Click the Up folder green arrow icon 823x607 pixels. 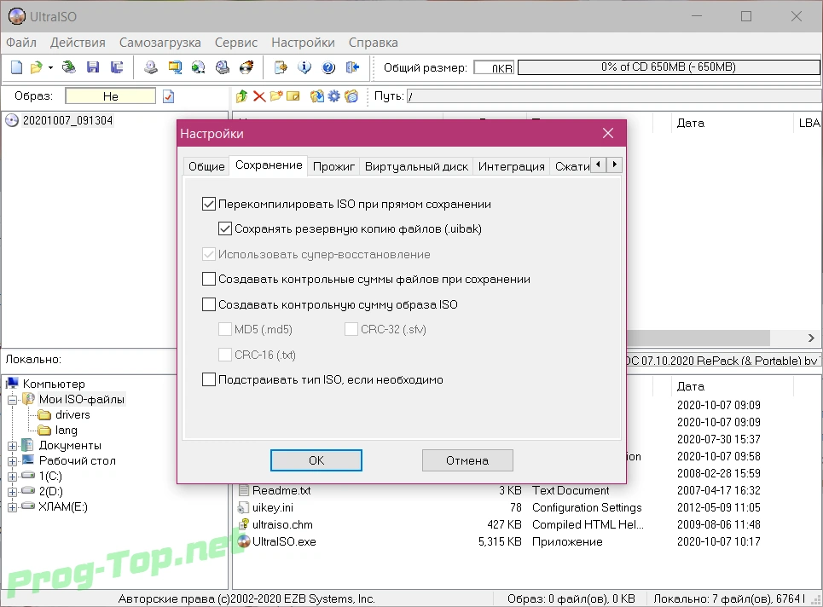pyautogui.click(x=241, y=96)
